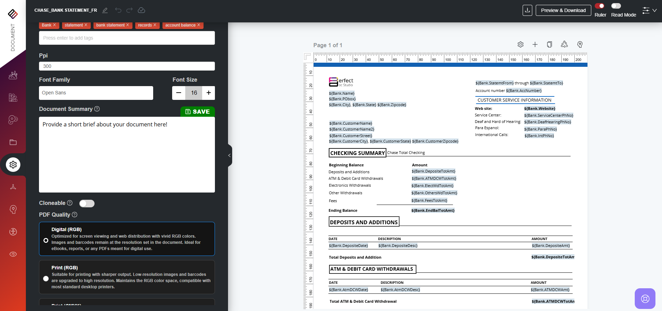Click the cloud save status icon
Viewport: 662px width, 311px height.
[x=141, y=10]
